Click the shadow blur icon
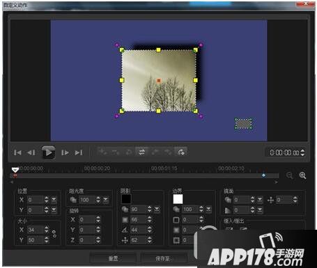 click(x=125, y=219)
